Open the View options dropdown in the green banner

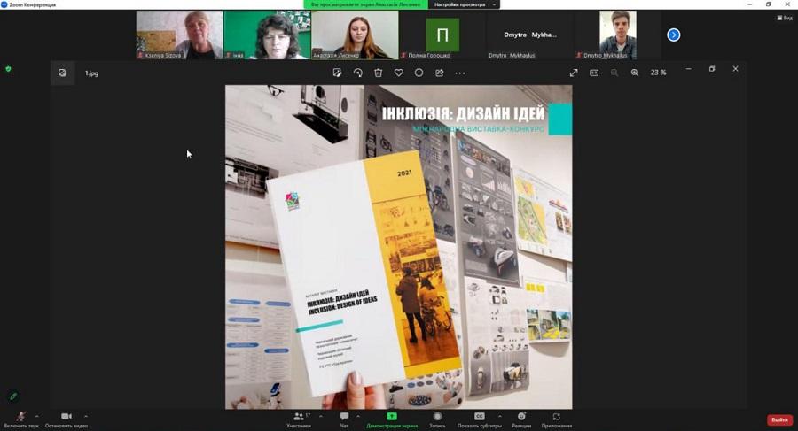465,4
